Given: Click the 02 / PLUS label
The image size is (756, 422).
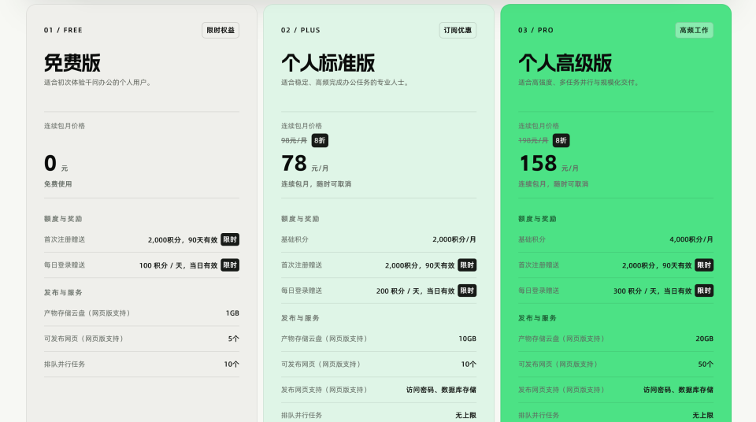Looking at the screenshot, I should click(x=300, y=30).
